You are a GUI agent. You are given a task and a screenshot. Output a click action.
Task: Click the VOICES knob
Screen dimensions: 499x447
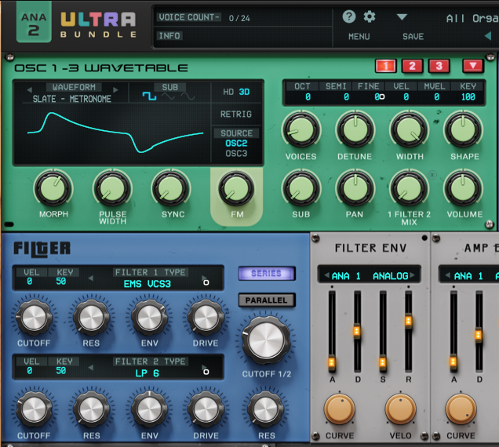pos(301,130)
